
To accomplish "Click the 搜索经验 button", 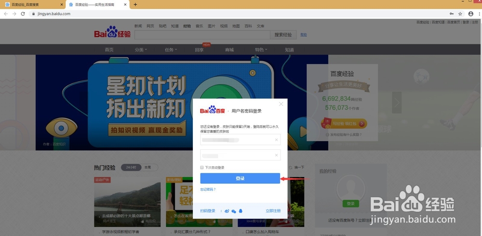I will pyautogui.click(x=283, y=35).
